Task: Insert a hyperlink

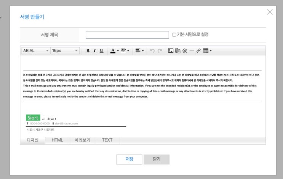Action: (198, 51)
